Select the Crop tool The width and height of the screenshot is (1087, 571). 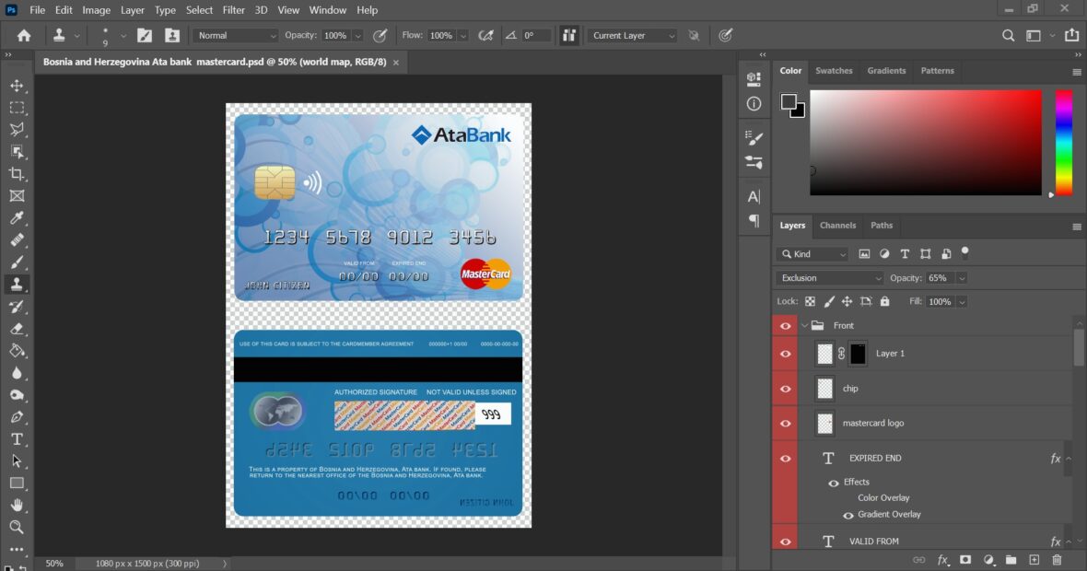[17, 174]
